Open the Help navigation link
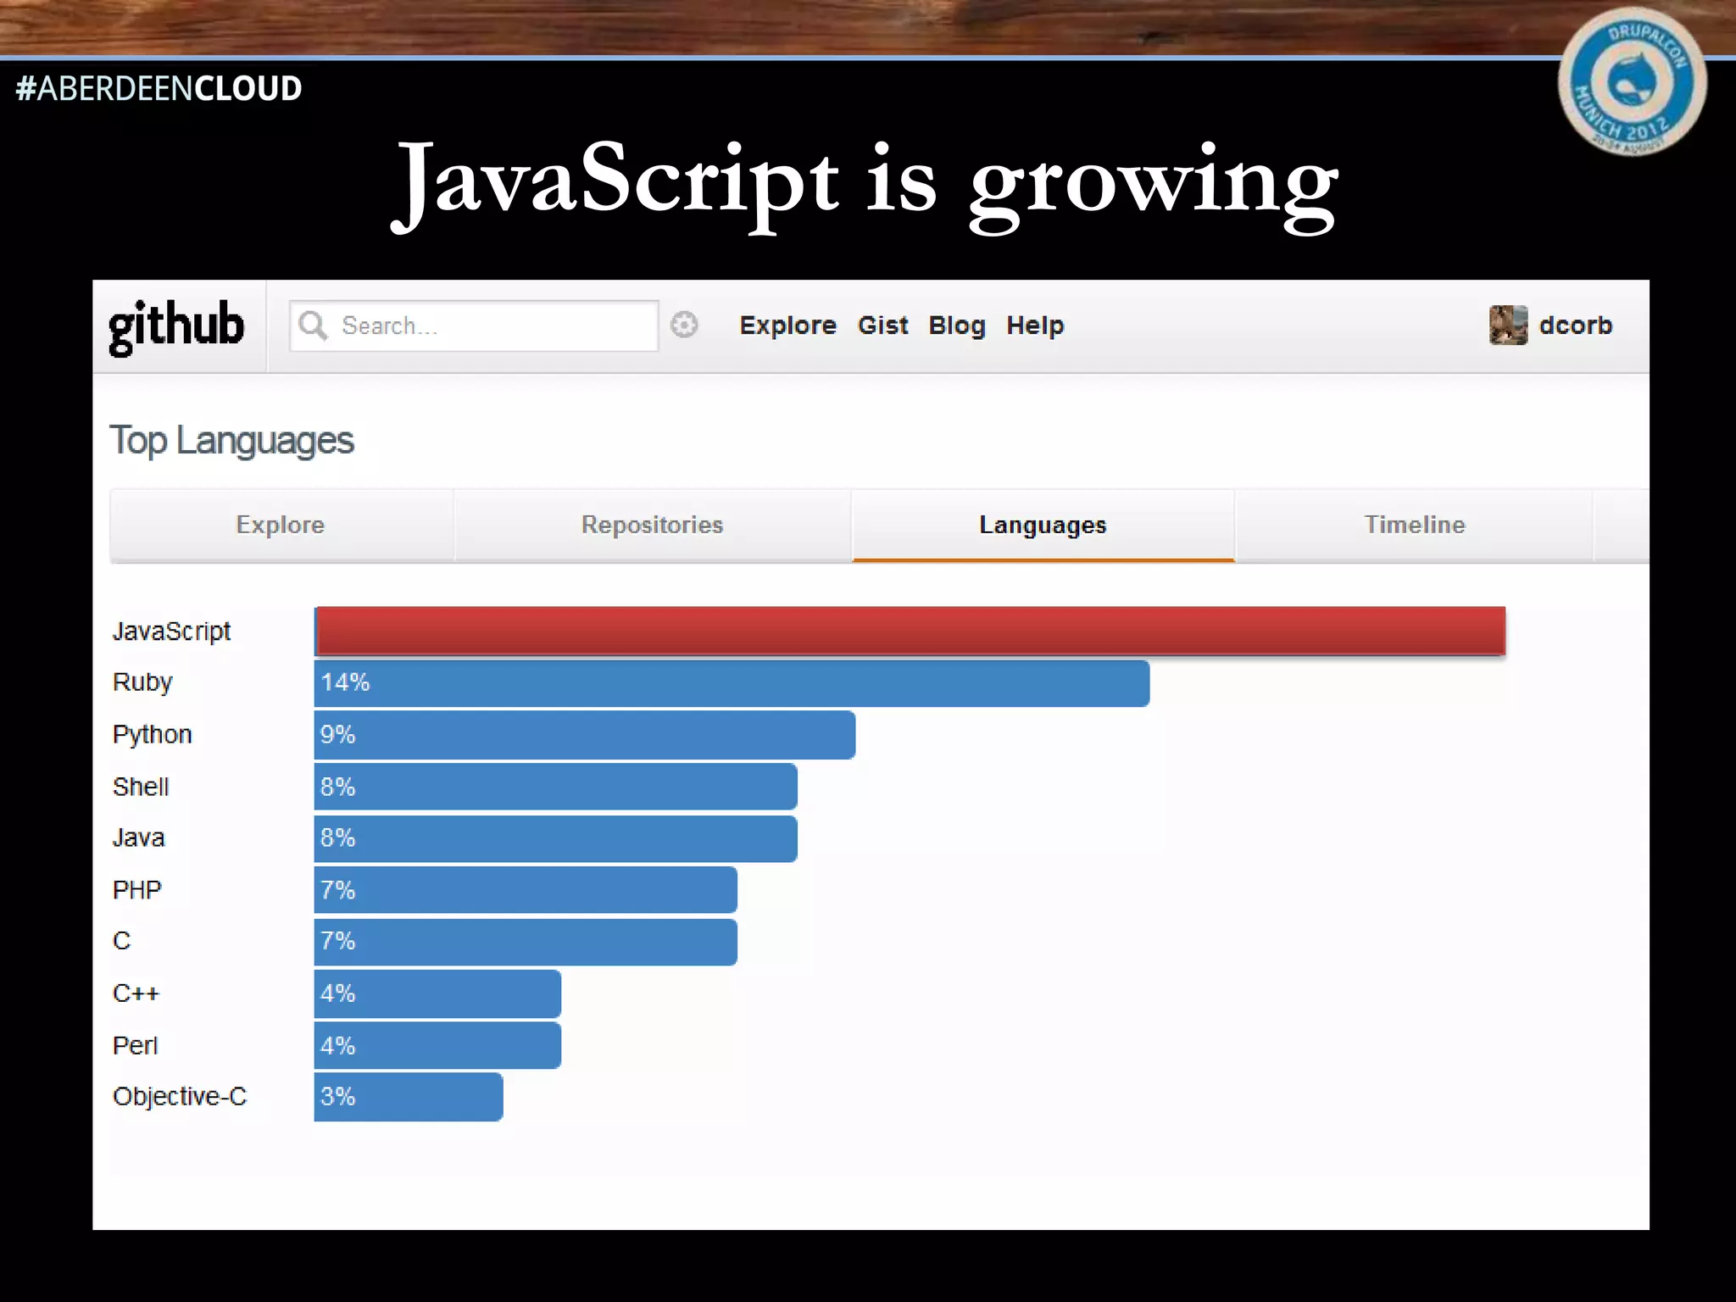 click(1035, 325)
